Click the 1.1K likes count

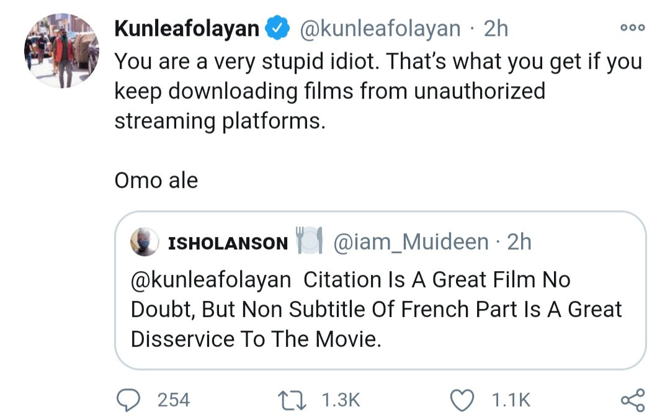point(511,398)
